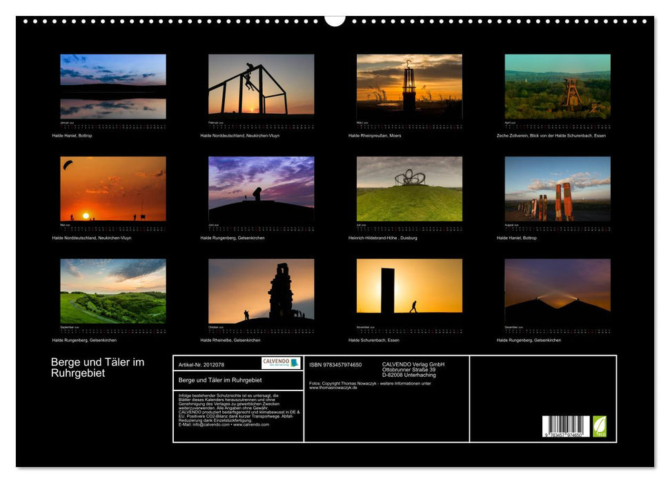This screenshot has width=670, height=483.
Task: Click the Artikel-Nr. 2012078 label
Action: [x=201, y=366]
